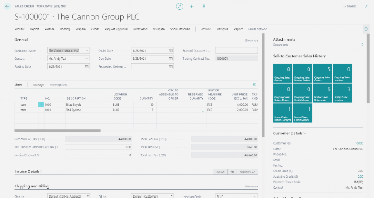Image resolution: width=374 pixels, height=198 pixels.
Task: Click horizontal scrollbar under Lines grid
Action: [x=57, y=131]
